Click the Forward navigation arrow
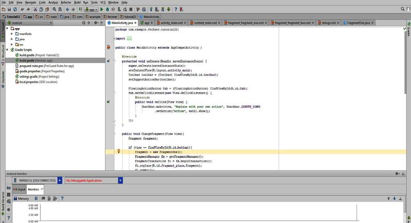The image size is (411, 223). click(x=73, y=9)
